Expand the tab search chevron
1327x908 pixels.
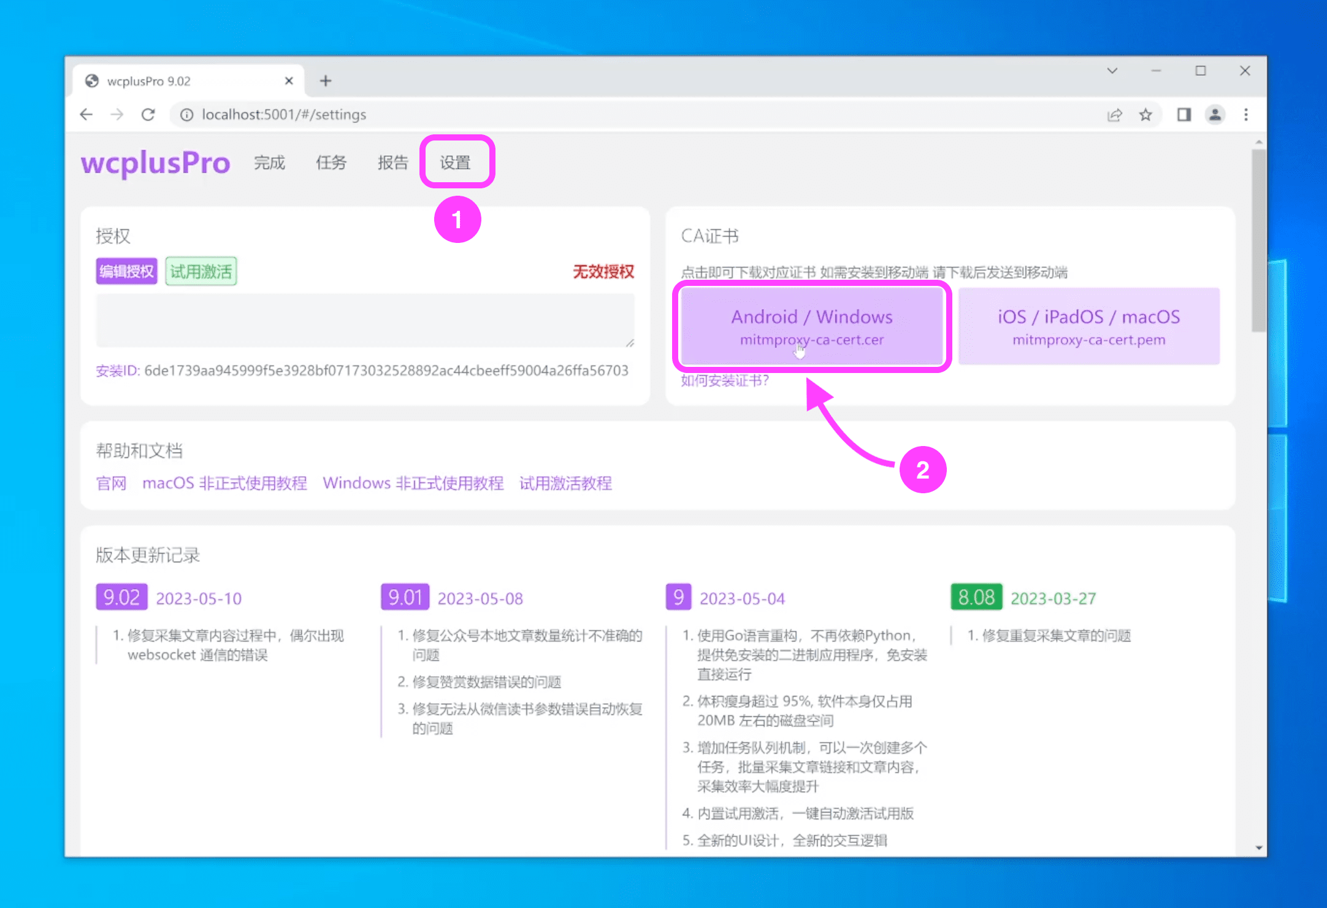click(1112, 71)
